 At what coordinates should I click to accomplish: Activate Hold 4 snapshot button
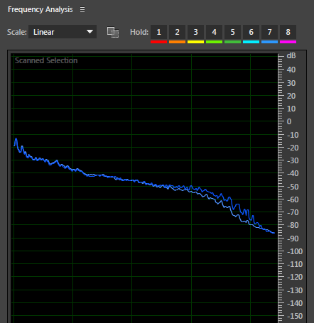[x=214, y=32]
